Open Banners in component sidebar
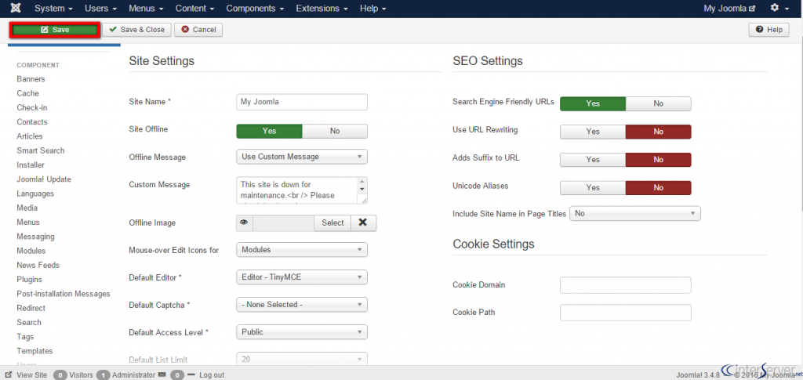 (x=31, y=79)
